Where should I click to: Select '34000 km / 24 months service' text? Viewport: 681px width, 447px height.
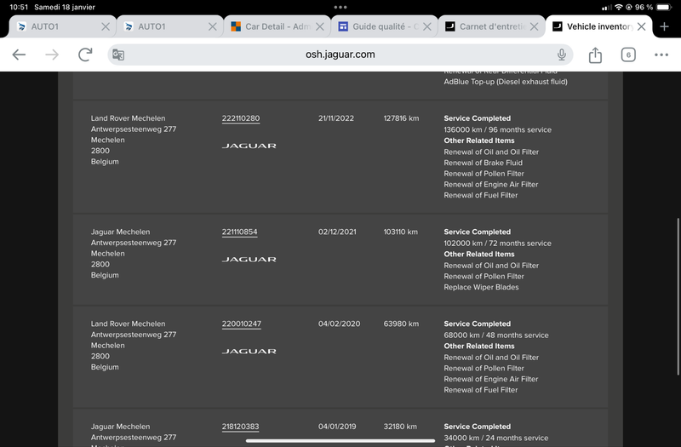click(495, 438)
